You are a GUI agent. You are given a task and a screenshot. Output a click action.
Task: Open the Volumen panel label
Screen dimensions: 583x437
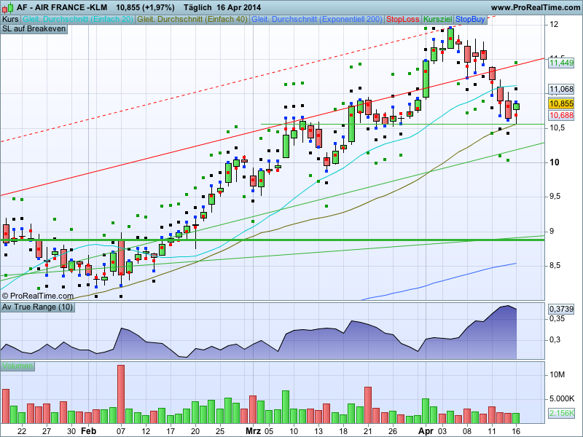click(17, 366)
